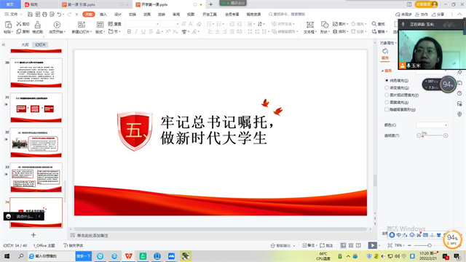Open the layout dropdown (版式)
This screenshot has width=466, height=262.
tap(100, 28)
